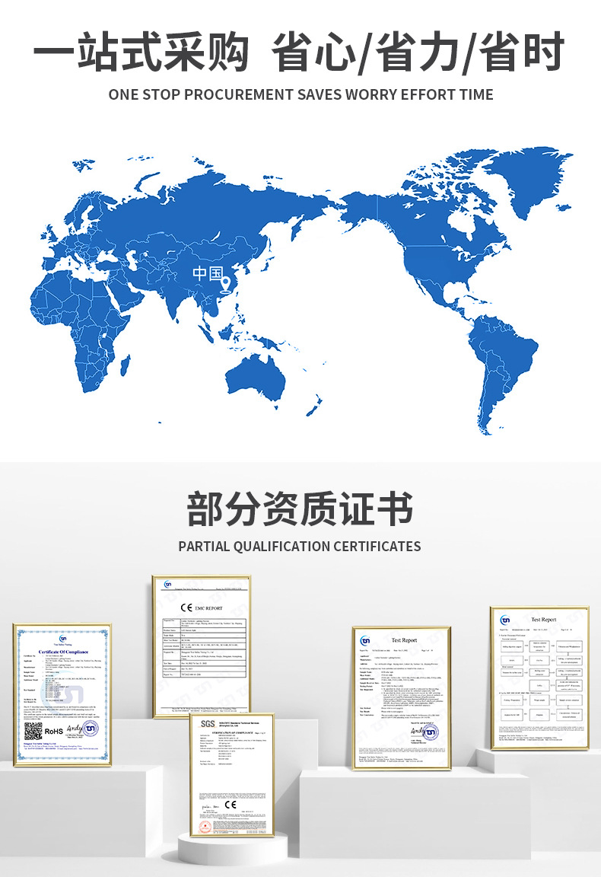The image size is (601, 877).
Task: Open the rightmost Test Report flowchart certificate
Action: coord(540,678)
